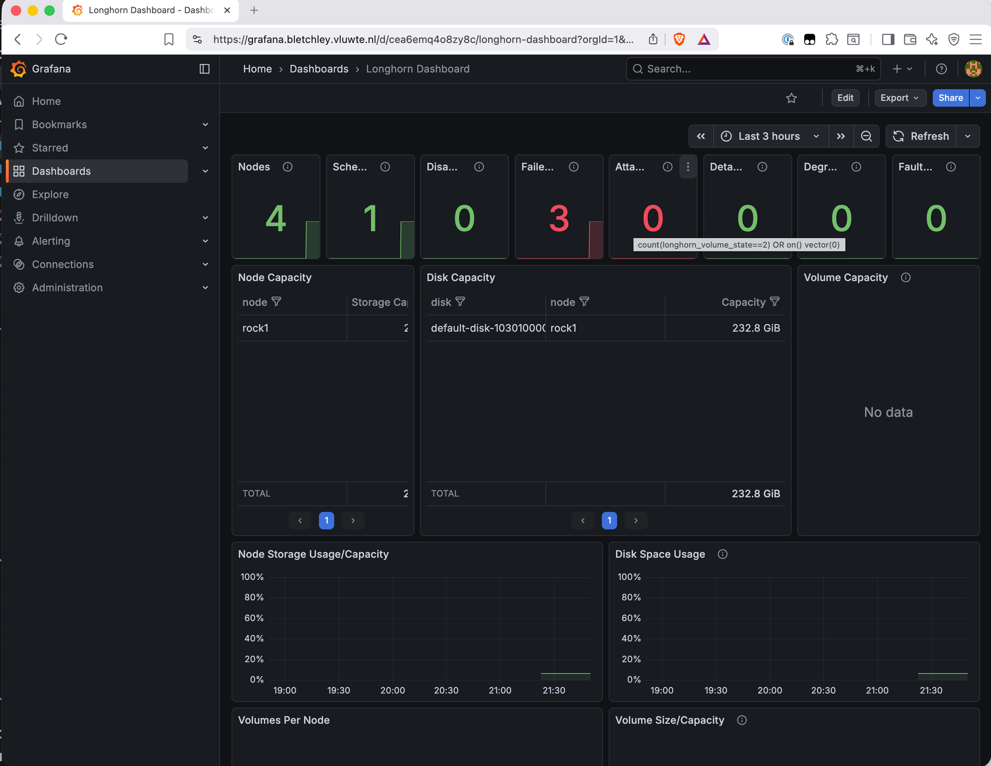Click the search magnifier in the top bar
The height and width of the screenshot is (766, 991).
click(x=638, y=69)
